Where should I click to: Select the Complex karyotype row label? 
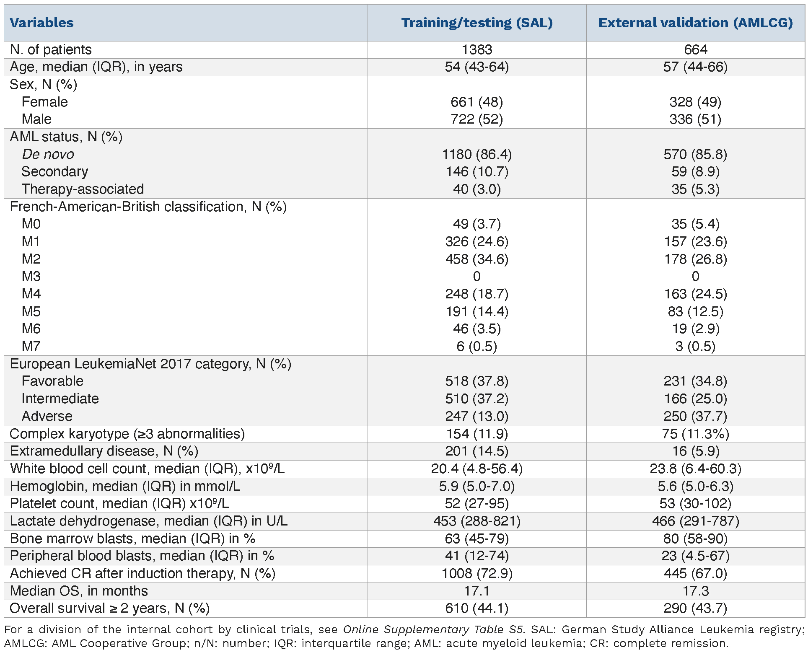[x=127, y=434]
